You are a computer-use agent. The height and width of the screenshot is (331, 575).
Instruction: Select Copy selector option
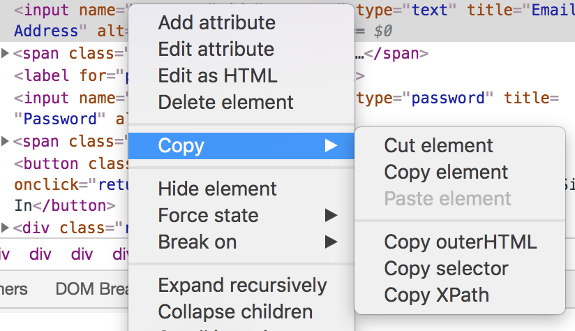[460, 269]
